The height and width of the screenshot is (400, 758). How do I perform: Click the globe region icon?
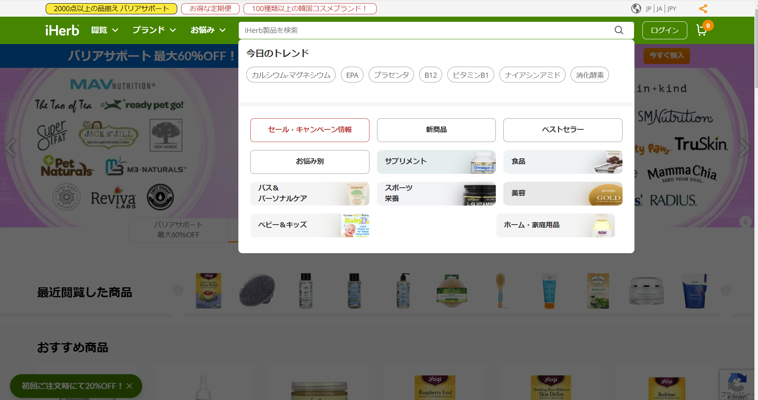[x=636, y=9]
